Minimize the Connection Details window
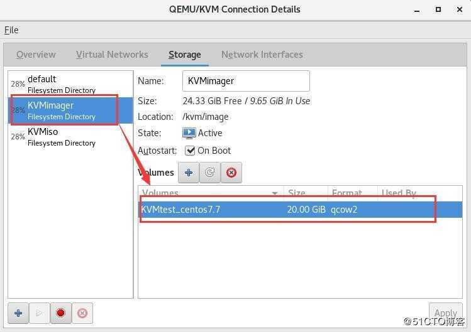The width and height of the screenshot is (471, 332). tap(417, 10)
